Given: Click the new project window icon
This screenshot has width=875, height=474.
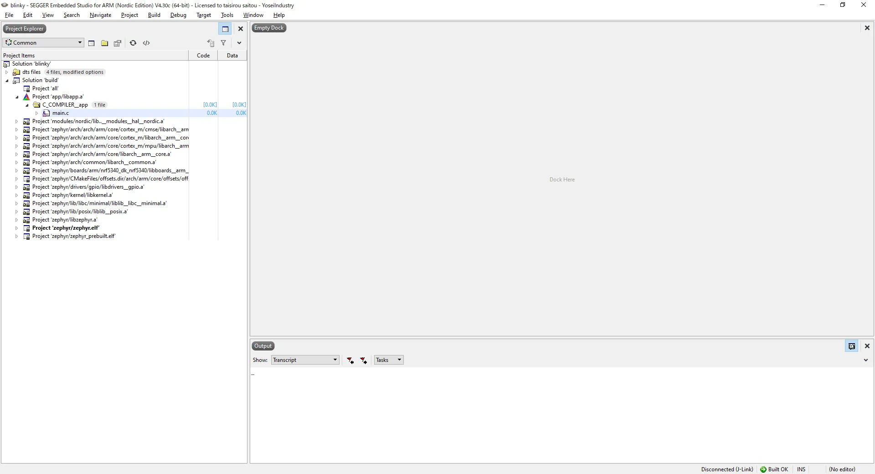Looking at the screenshot, I should coord(92,43).
